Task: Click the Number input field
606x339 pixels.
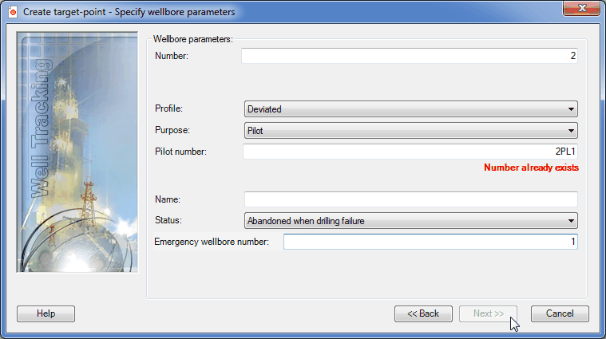Action: point(410,56)
